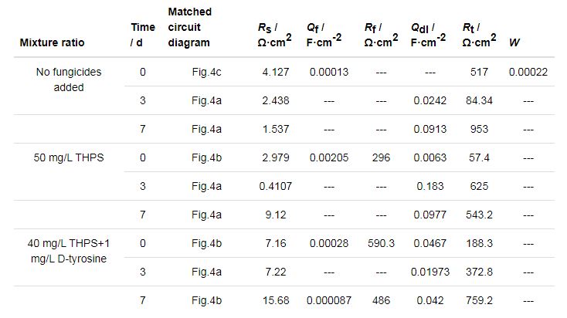The image size is (567, 318).
Task: Click the Rs value 4.127
Action: click(274, 72)
